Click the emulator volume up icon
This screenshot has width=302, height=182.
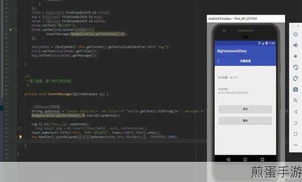coord(295,45)
